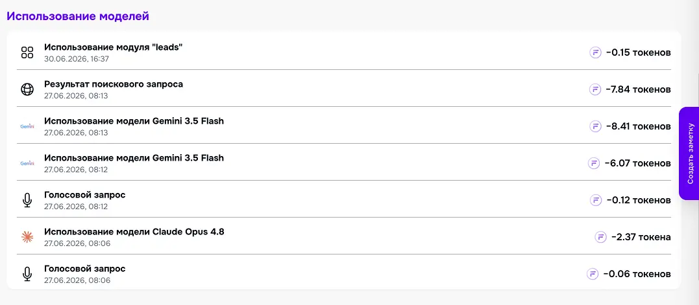The image size is (699, 305).
Task: Click the Использование моделей section heading
Action: pos(78,16)
